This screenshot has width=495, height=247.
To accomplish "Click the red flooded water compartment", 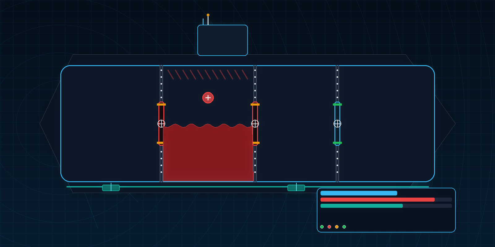I will (x=208, y=153).
